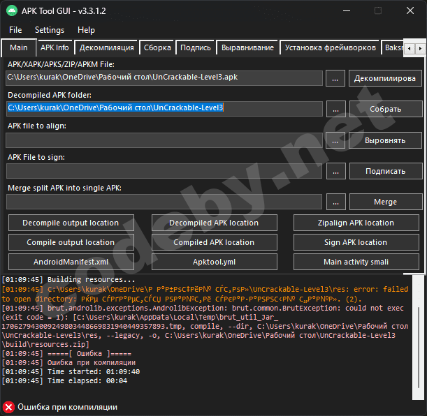Image resolution: width=427 pixels, height=416 pixels.
Task: Click the red error icon in status bar
Action: tap(8, 407)
